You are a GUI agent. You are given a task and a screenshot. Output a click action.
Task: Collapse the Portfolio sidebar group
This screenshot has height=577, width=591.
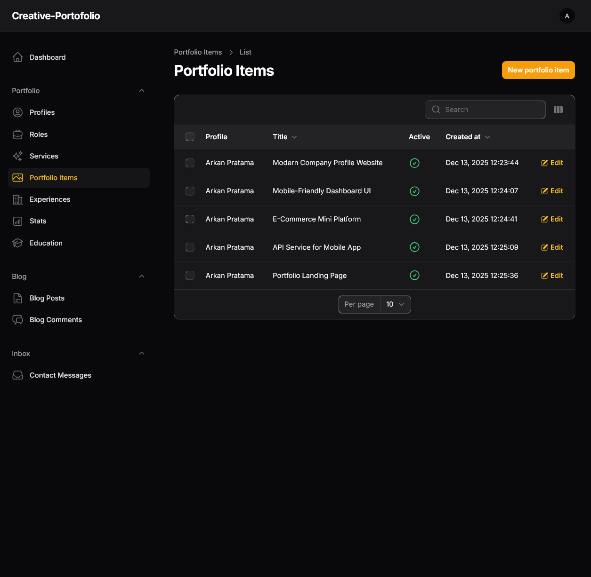(x=141, y=91)
